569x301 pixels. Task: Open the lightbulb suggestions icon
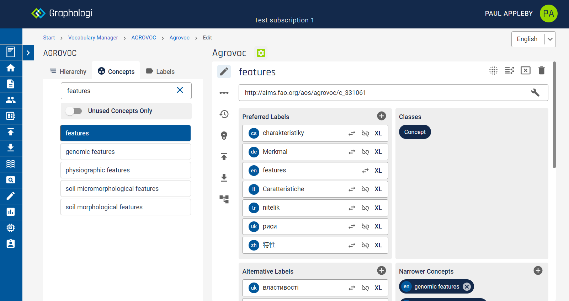(224, 135)
